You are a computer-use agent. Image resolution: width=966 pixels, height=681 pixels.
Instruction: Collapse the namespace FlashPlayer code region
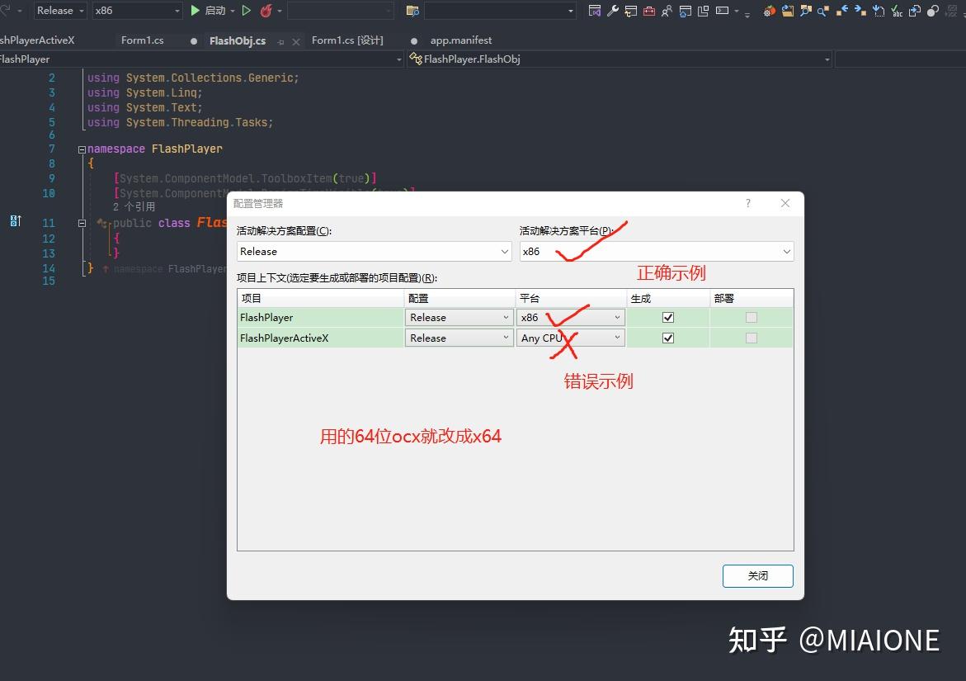[81, 149]
